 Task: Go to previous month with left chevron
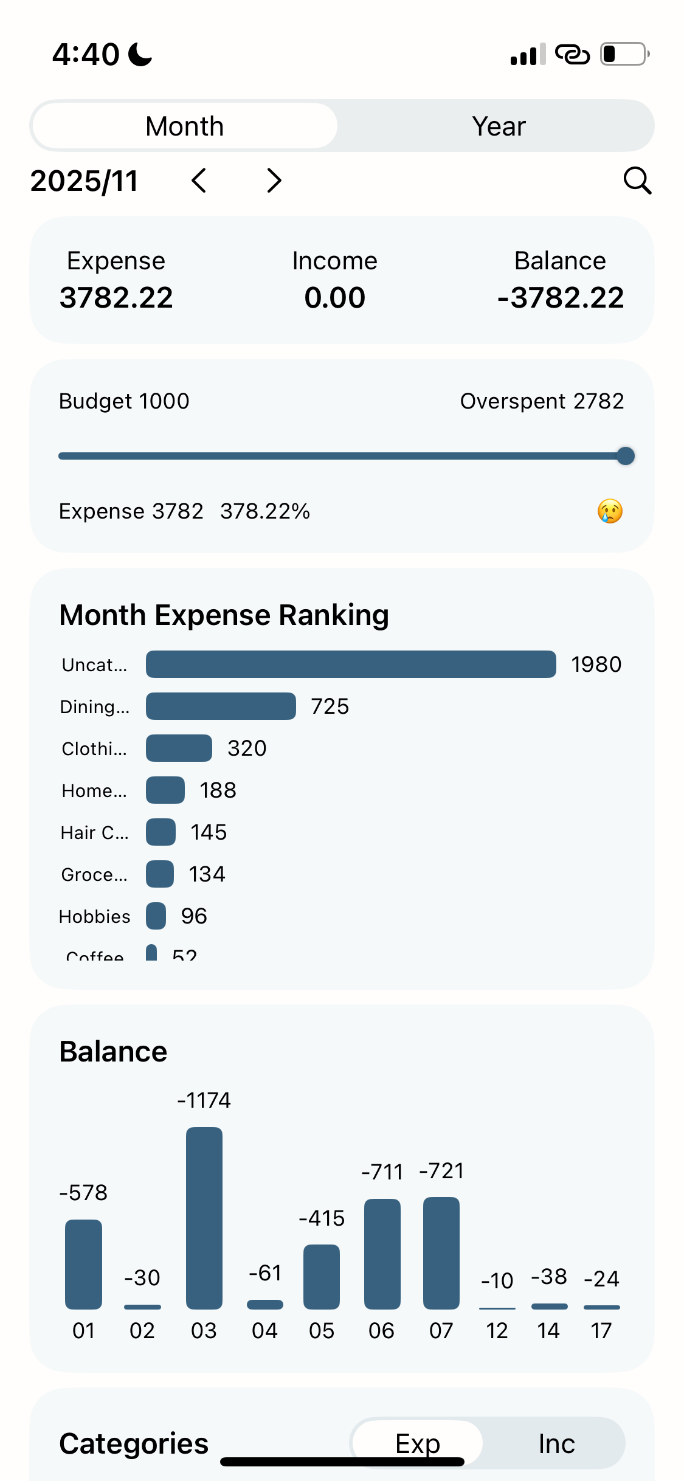pos(199,181)
